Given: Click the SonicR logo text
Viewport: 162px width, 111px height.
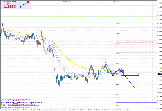Looking at the screenshot, I should [x=24, y=4].
